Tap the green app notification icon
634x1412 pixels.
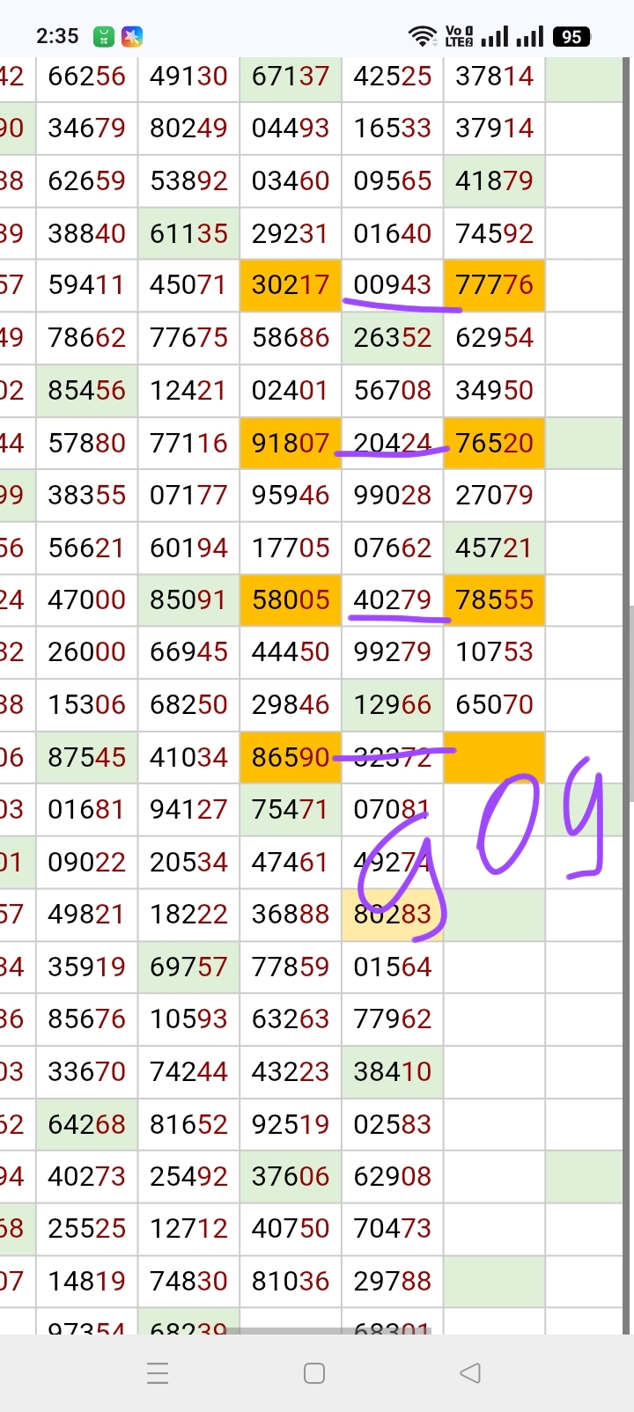tap(104, 37)
